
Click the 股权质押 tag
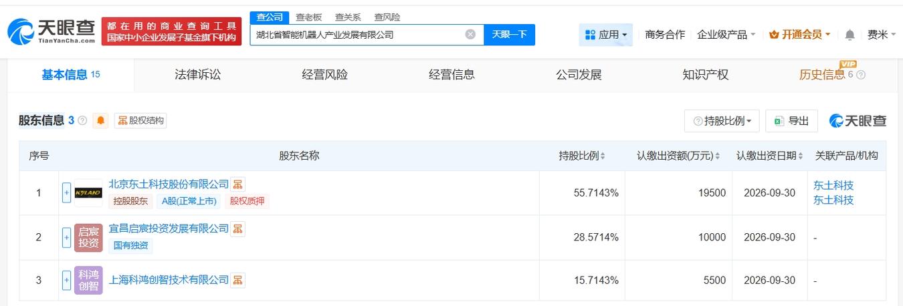click(247, 201)
